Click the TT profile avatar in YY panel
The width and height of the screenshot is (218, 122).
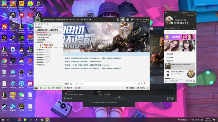click(x=169, y=20)
